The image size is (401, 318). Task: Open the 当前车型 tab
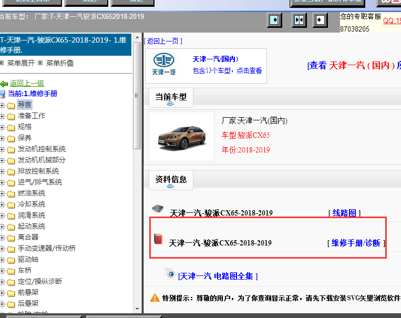(x=171, y=98)
